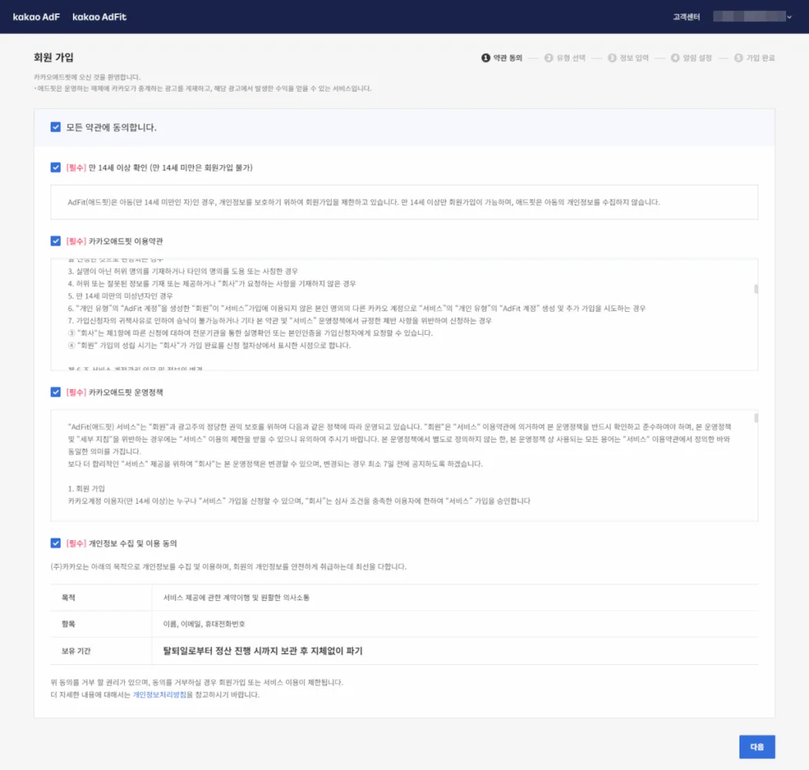Click the 다음 button
This screenshot has width=809, height=770.
click(757, 746)
